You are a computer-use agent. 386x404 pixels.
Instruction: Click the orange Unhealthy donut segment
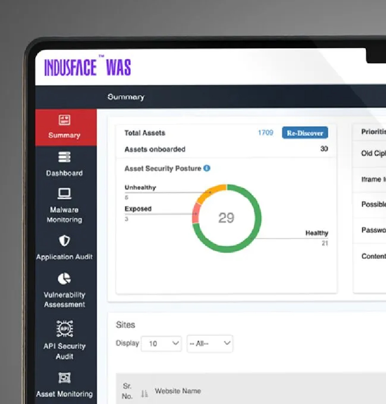(x=209, y=193)
